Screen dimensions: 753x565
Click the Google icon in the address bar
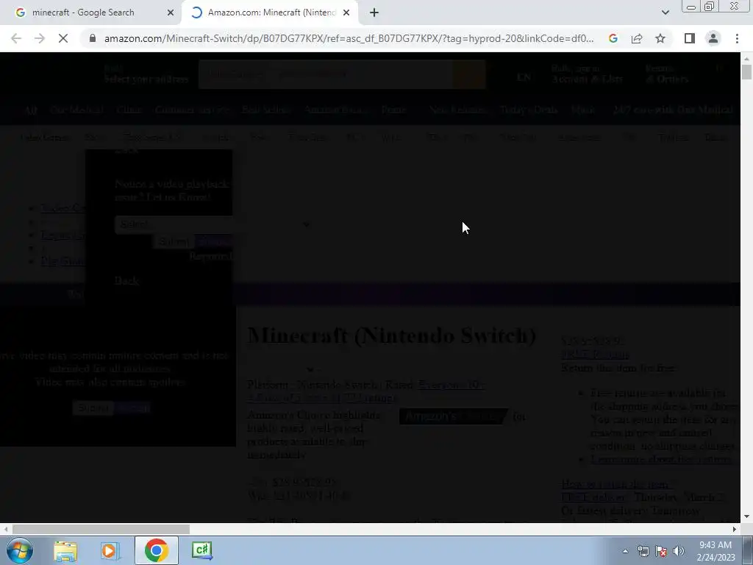point(613,38)
